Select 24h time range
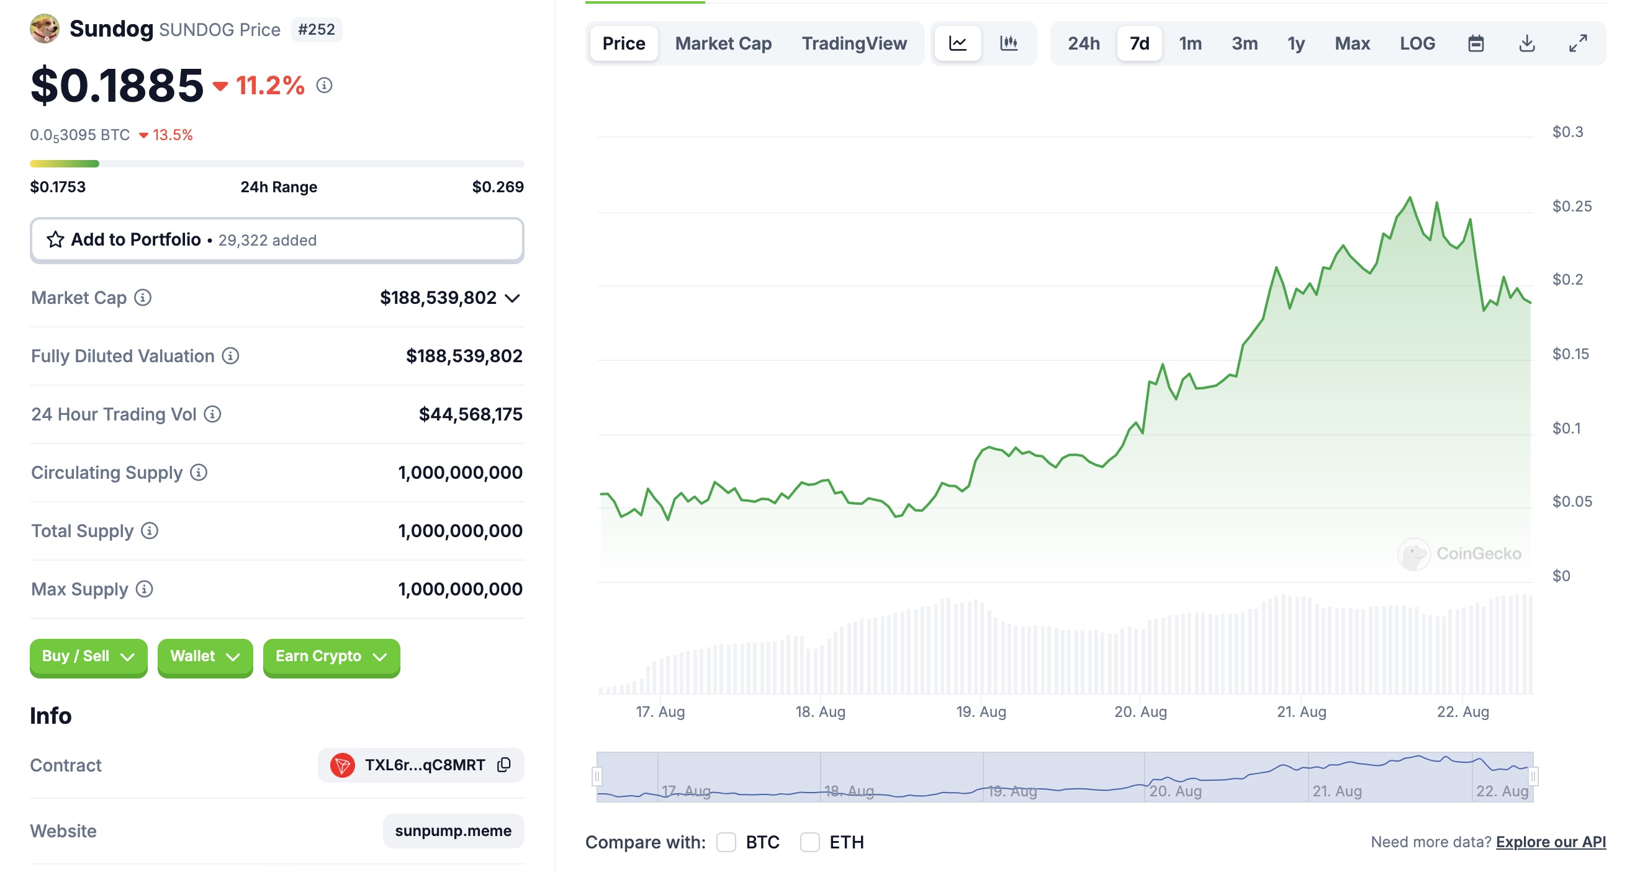The height and width of the screenshot is (872, 1640). [1084, 43]
